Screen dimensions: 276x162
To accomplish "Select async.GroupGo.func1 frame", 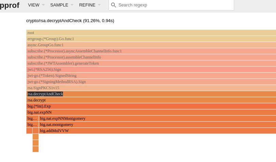I will click(x=151, y=45).
